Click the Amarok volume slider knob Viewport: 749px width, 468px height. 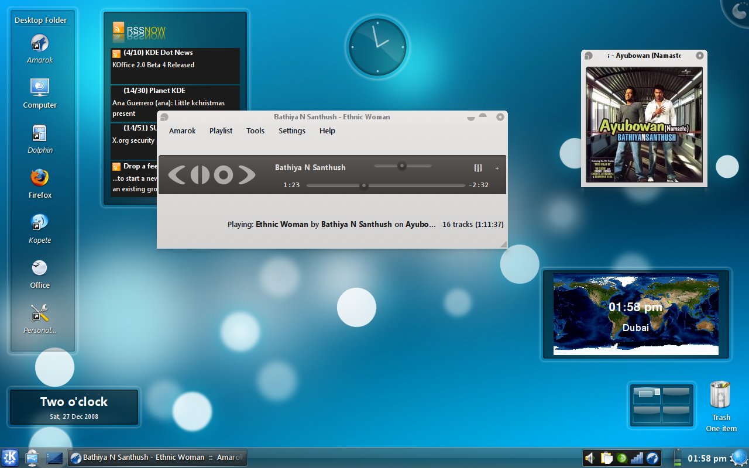(401, 166)
